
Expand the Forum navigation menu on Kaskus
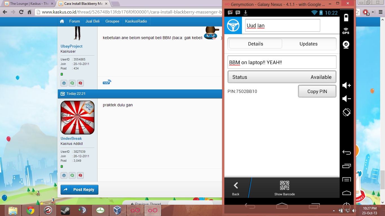tap(74, 21)
